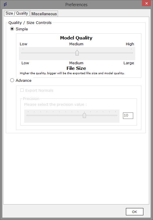153x220 pixels.
Task: Click the 'Precision' group label
Action: [31, 99]
